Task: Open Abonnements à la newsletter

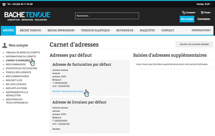Action: pos(17,94)
